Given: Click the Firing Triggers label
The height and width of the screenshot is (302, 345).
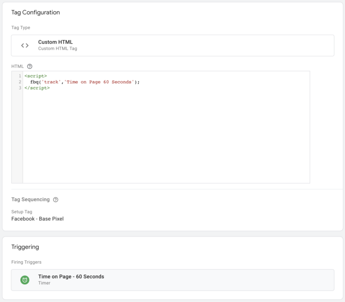Looking at the screenshot, I should pyautogui.click(x=27, y=262).
